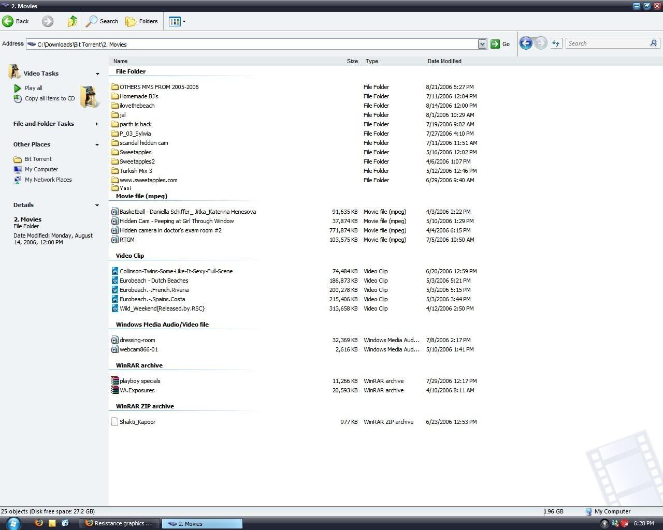Click the green Back arrow button
This screenshot has height=530, width=663.
pyautogui.click(x=8, y=21)
